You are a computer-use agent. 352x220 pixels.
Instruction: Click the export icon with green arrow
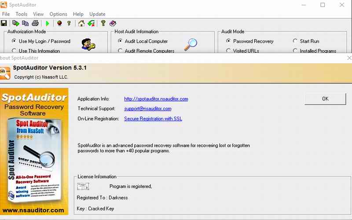pos(16,23)
